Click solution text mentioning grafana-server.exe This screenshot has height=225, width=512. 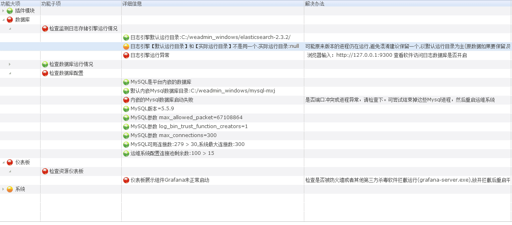coord(408,180)
